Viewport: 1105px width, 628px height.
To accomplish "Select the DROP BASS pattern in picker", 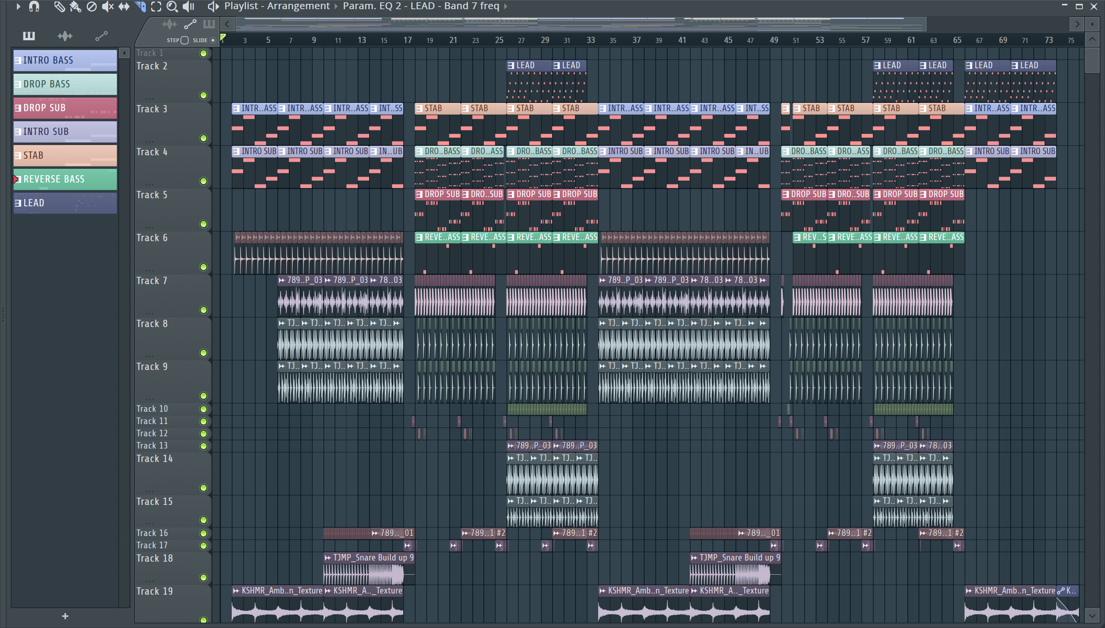I will pyautogui.click(x=65, y=84).
